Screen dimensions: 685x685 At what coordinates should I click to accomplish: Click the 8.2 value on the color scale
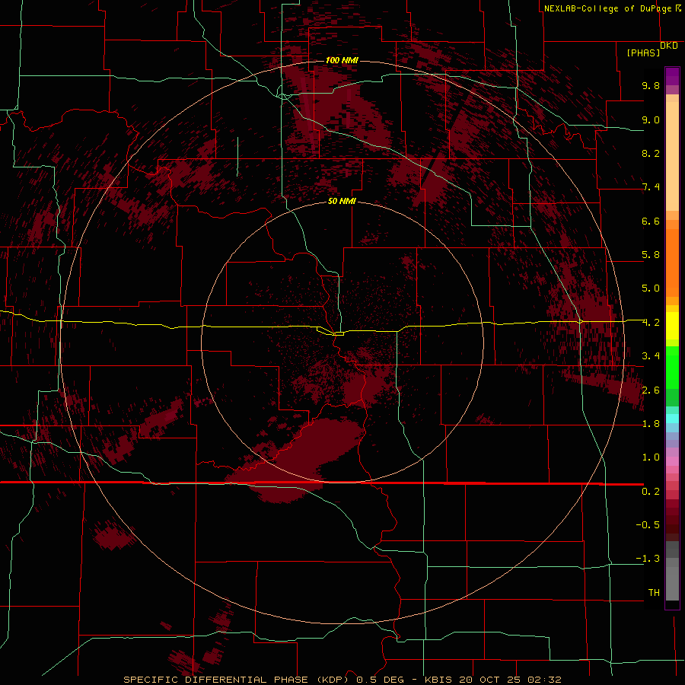point(651,154)
